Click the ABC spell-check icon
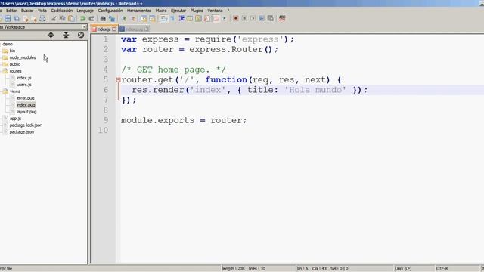484x272 pixels. click(x=282, y=18)
